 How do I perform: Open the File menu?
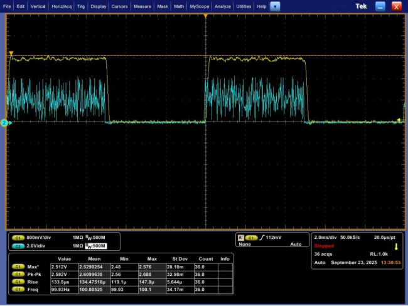coord(7,6)
